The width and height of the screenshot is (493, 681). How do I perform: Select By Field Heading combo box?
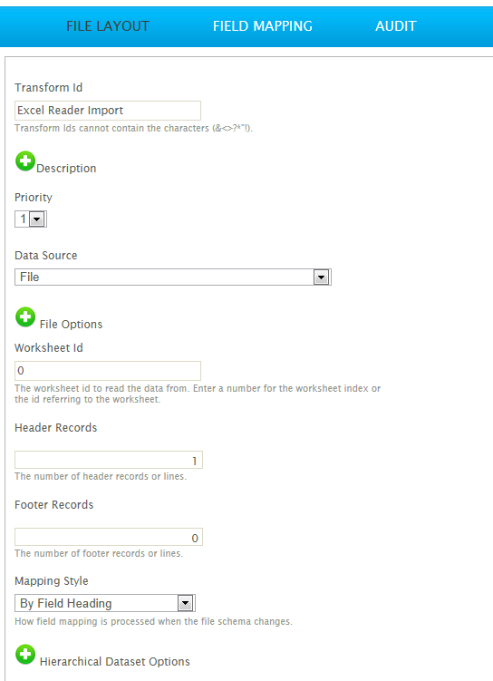click(x=105, y=603)
